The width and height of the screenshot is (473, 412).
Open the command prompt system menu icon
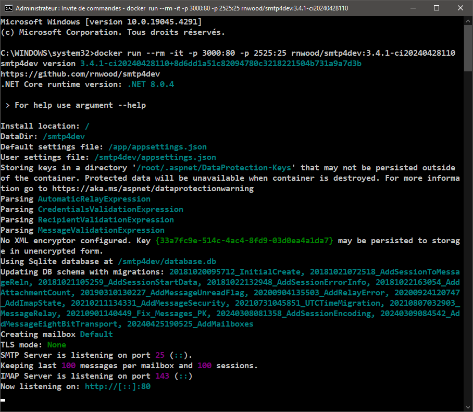tap(9, 8)
